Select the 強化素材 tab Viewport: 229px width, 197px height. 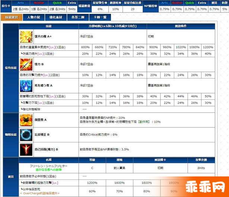[56, 17]
